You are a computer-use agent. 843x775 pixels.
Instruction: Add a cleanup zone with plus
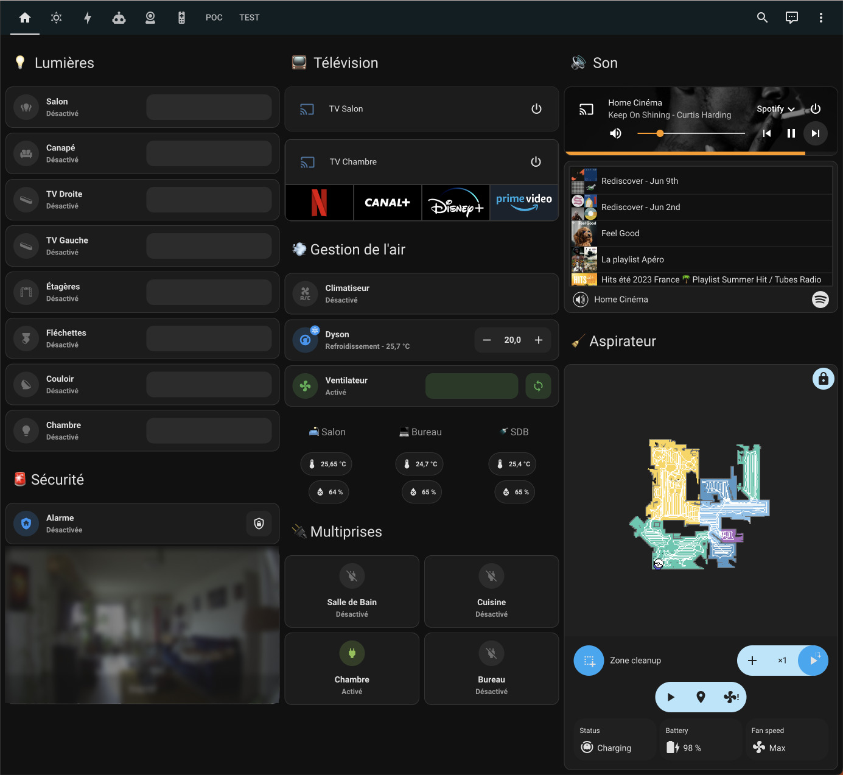click(x=752, y=661)
